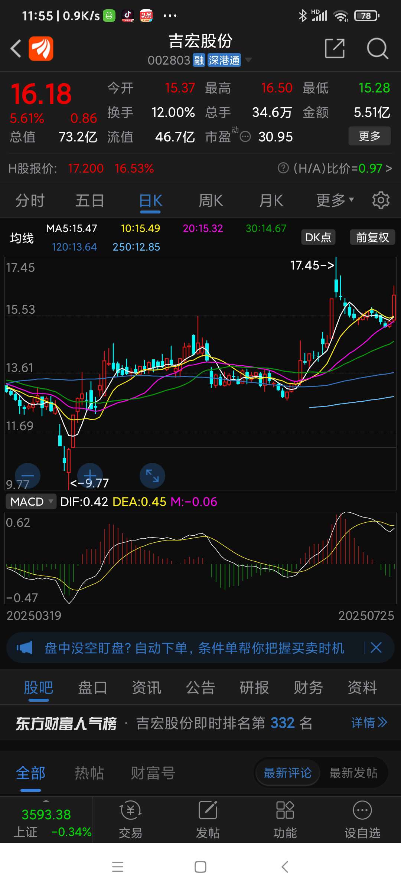Sort by 最新发帖

click(x=353, y=773)
